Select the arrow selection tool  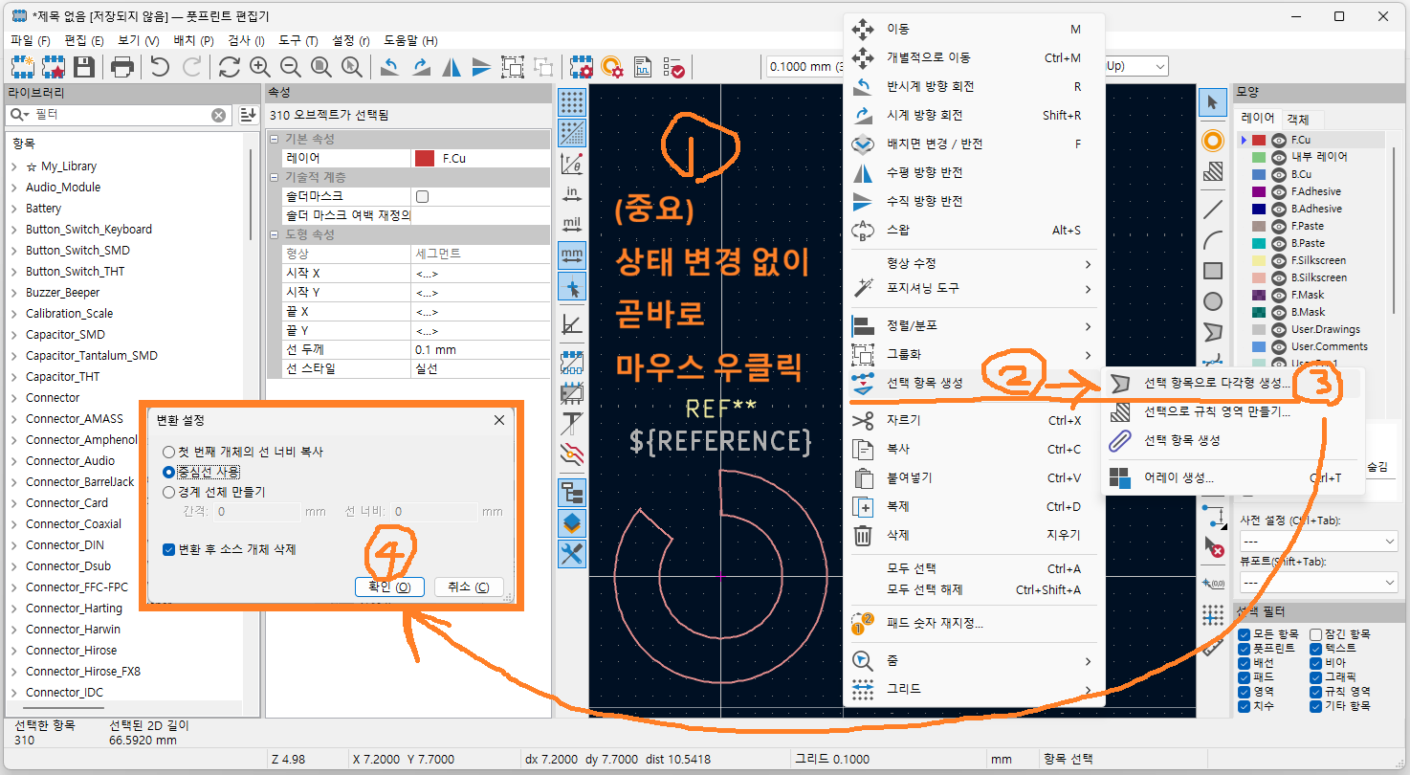pyautogui.click(x=1213, y=101)
